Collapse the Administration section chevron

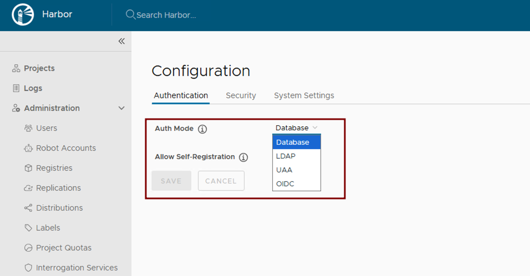click(x=122, y=108)
